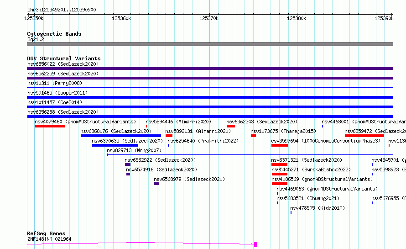Click the Cytogenetic Bands track title
This screenshot has height=249, width=406.
click(x=54, y=34)
